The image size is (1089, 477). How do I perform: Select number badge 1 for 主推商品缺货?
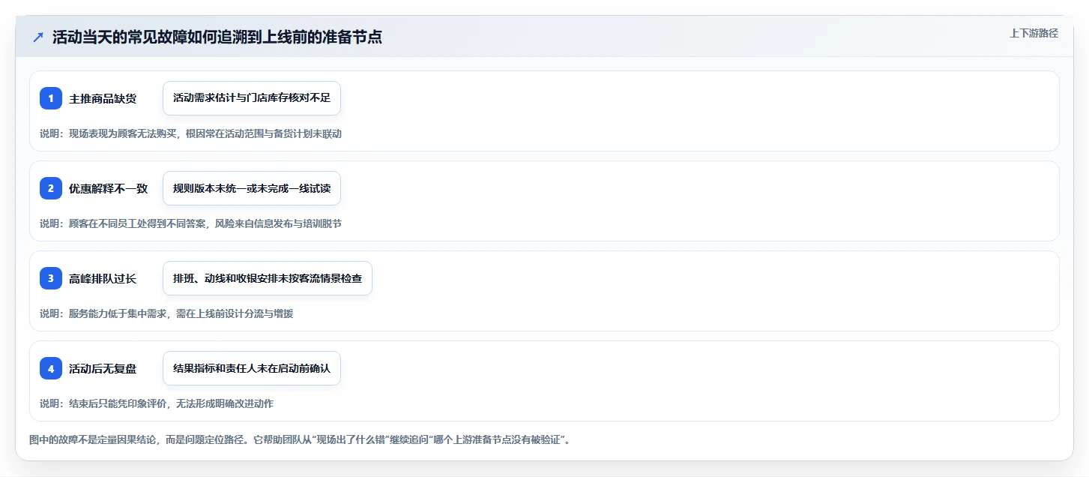click(x=51, y=98)
